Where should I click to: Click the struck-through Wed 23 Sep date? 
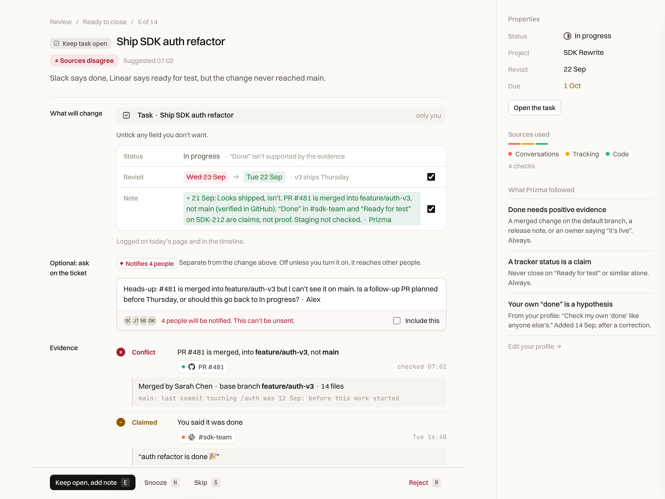(206, 177)
